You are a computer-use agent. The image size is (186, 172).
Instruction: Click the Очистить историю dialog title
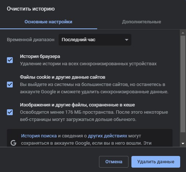(31, 9)
